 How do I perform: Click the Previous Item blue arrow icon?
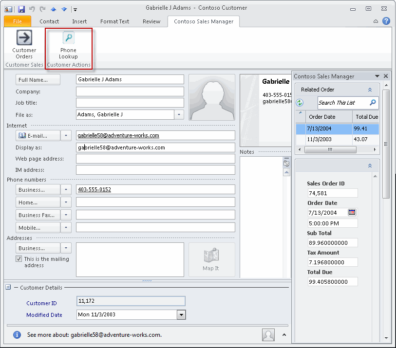53,9
